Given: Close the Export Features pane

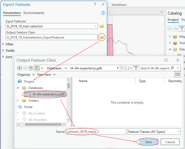Looking at the screenshot, I should coord(103,4).
